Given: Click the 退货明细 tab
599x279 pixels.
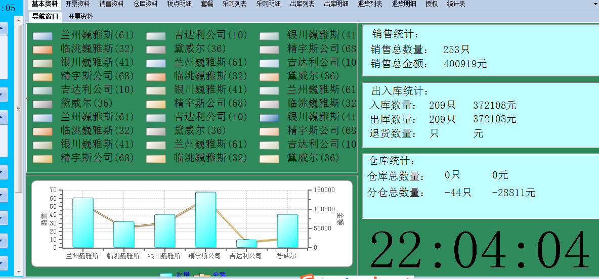Looking at the screenshot, I should (404, 4).
